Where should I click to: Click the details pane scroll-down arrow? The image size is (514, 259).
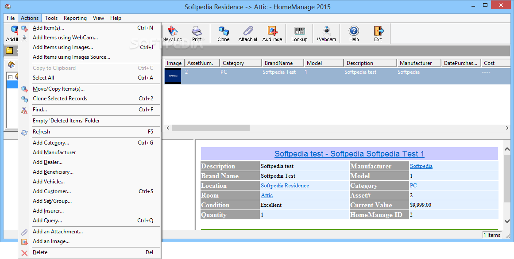pos(507,222)
